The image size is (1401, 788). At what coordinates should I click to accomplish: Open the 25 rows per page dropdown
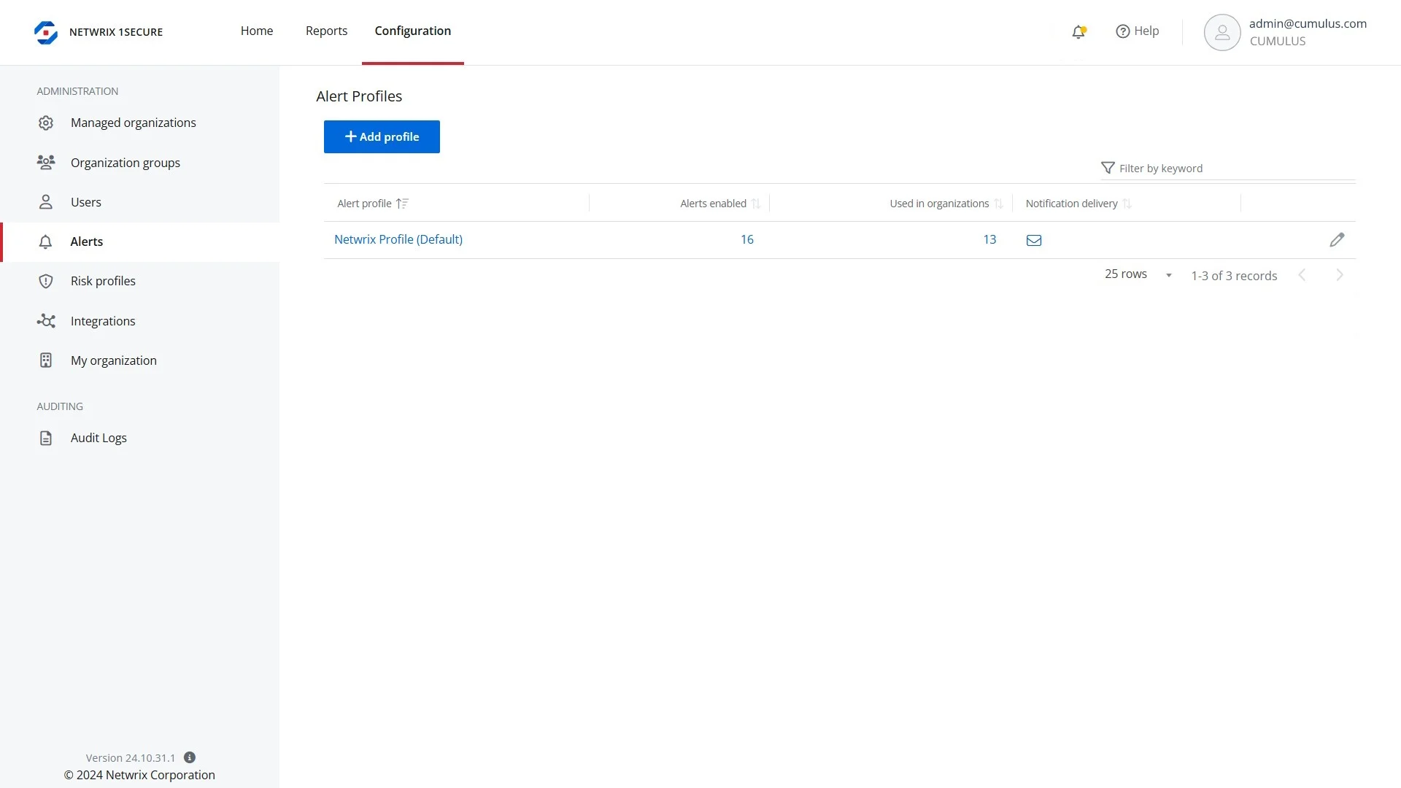tap(1138, 274)
